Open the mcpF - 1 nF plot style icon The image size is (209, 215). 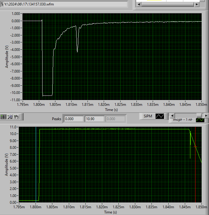[x=200, y=120]
